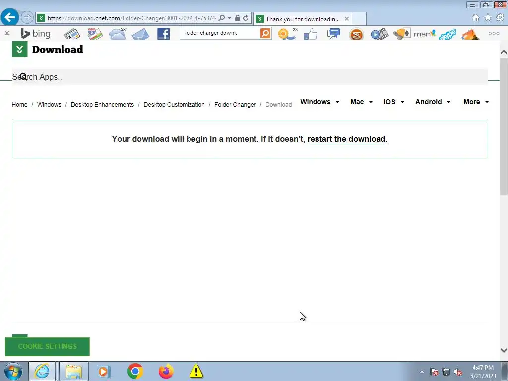Open the Windows Start menu
This screenshot has height=381, width=508.
tap(13, 371)
